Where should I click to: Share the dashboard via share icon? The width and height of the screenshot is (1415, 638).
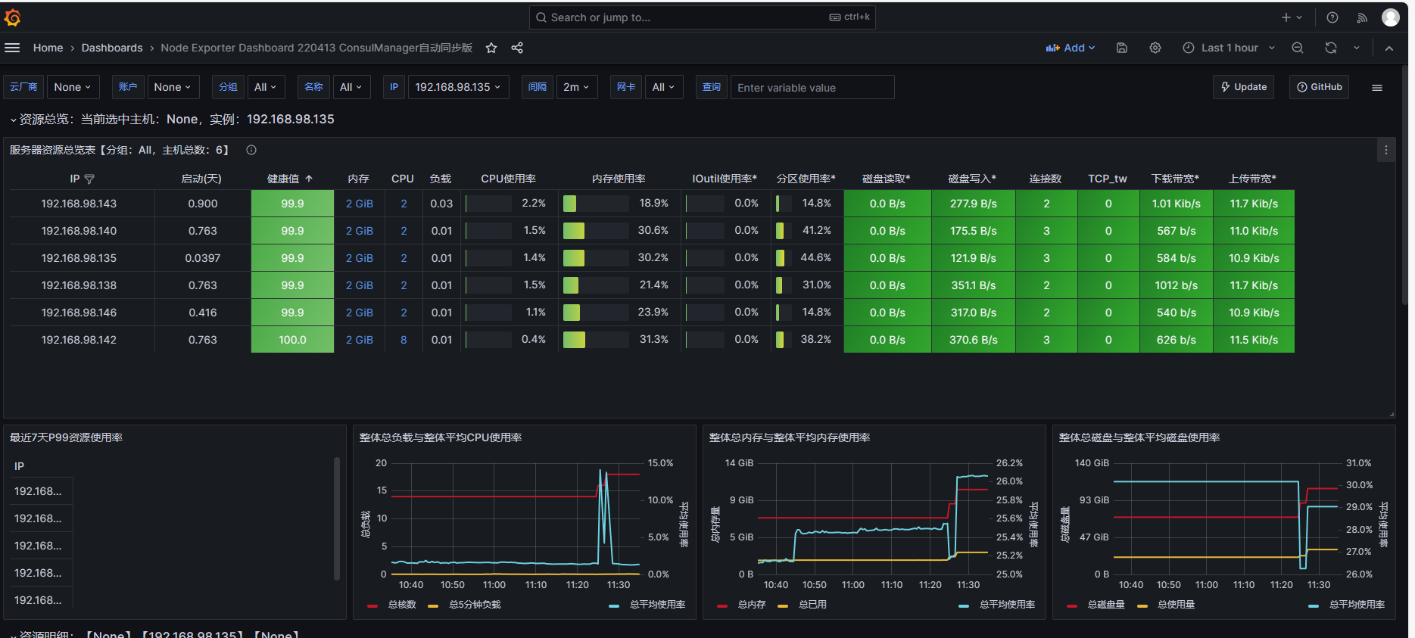[x=517, y=48]
